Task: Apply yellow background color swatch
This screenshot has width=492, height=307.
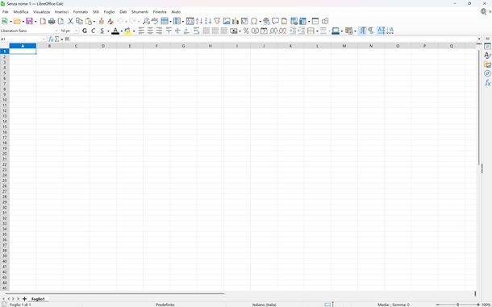Action: point(127,31)
